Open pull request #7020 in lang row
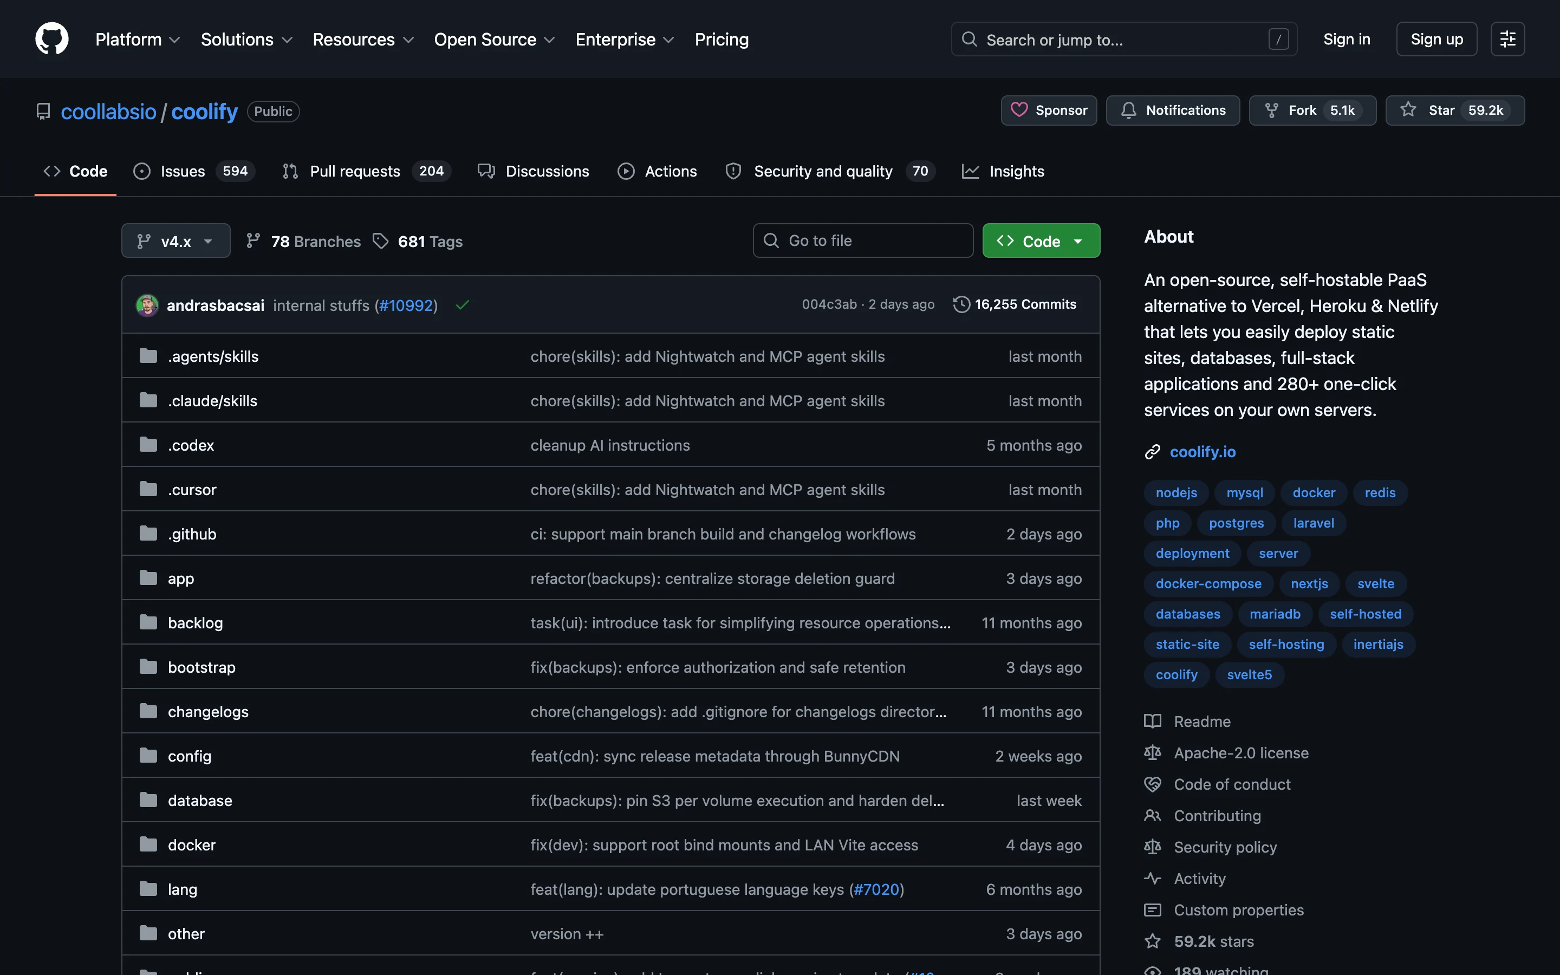 (876, 889)
